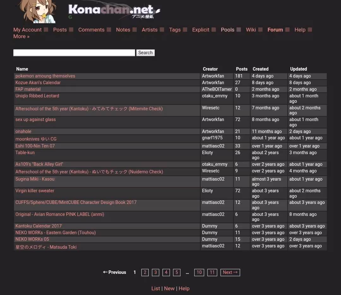Open the submenu square next to Forum
Viewport: 341px width, 295px height.
click(x=287, y=30)
